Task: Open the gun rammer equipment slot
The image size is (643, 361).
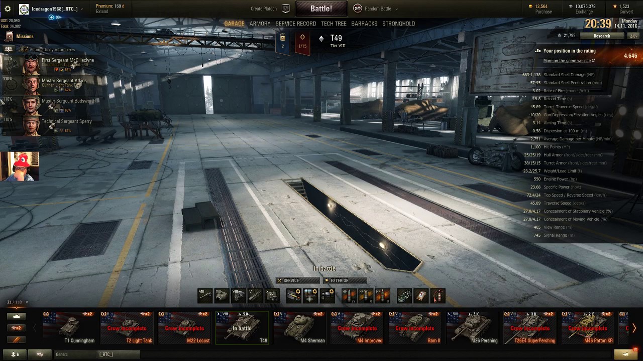Action: 294,296
